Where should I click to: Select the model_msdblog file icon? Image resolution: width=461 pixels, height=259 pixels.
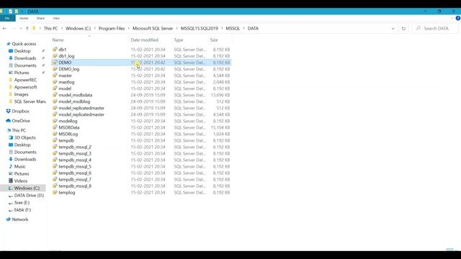coord(55,101)
